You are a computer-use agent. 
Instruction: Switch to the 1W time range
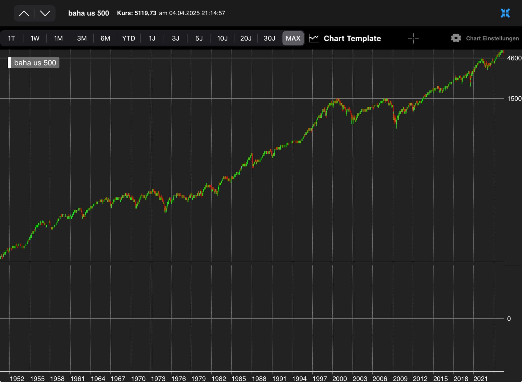(35, 39)
